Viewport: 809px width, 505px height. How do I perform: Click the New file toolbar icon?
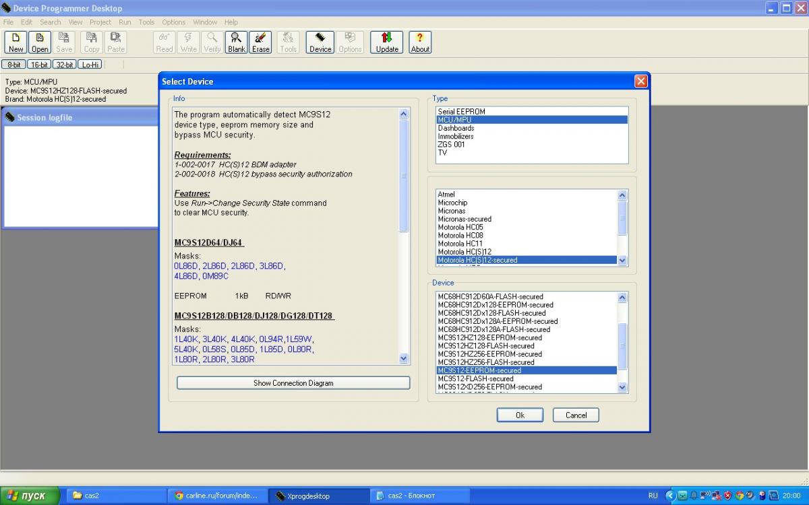click(x=16, y=42)
